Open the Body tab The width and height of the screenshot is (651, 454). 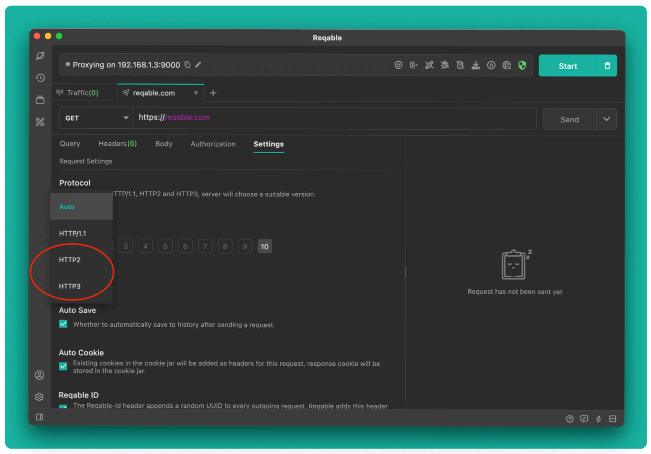tap(164, 144)
